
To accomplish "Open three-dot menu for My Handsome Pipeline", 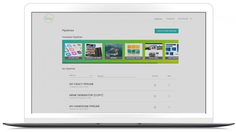I will [x=169, y=107].
